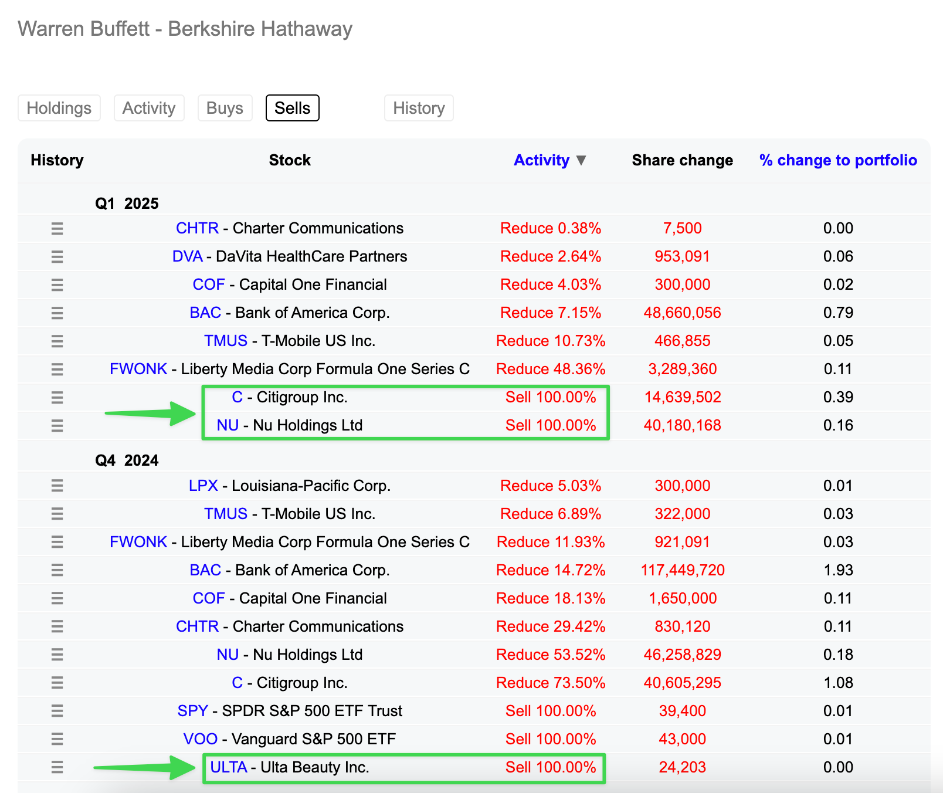Click history icon for Nu Holdings Q1 2025
Image resolution: width=943 pixels, height=793 pixels.
(x=57, y=426)
